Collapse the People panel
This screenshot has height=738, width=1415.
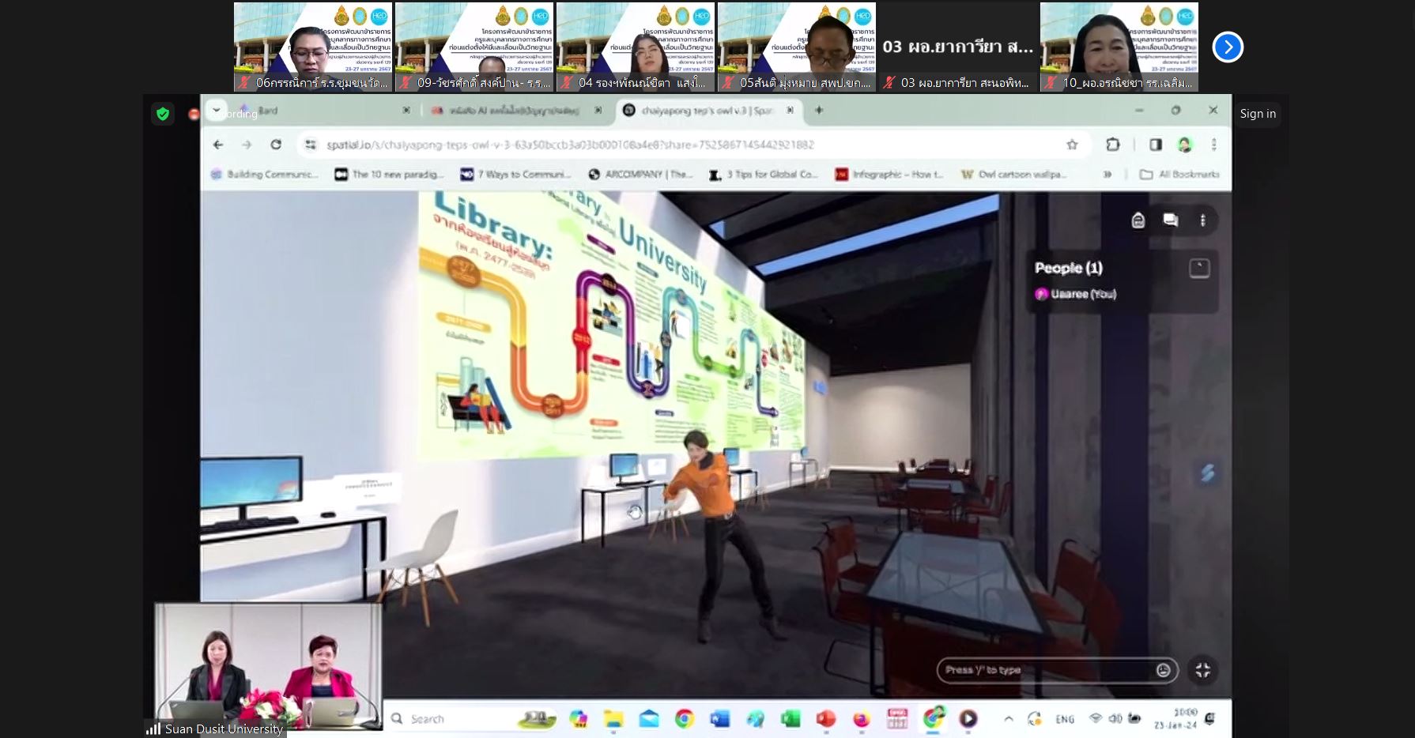click(1198, 269)
